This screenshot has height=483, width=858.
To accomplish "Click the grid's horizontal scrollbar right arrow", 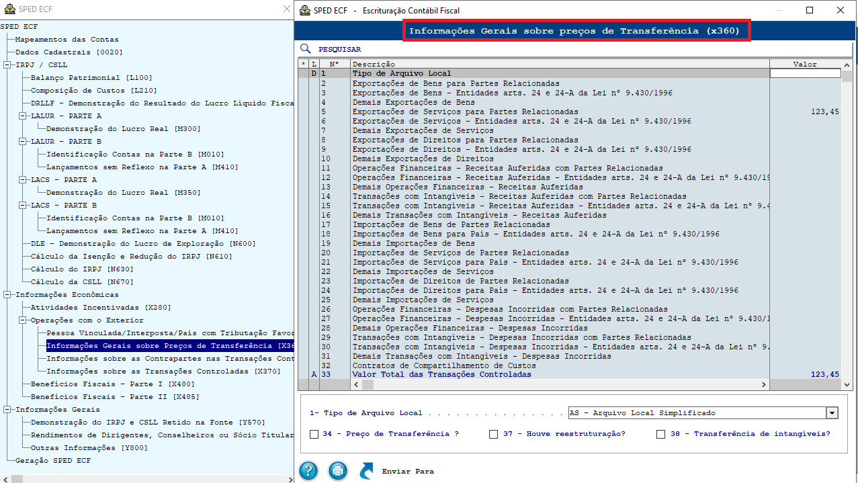I will [763, 385].
